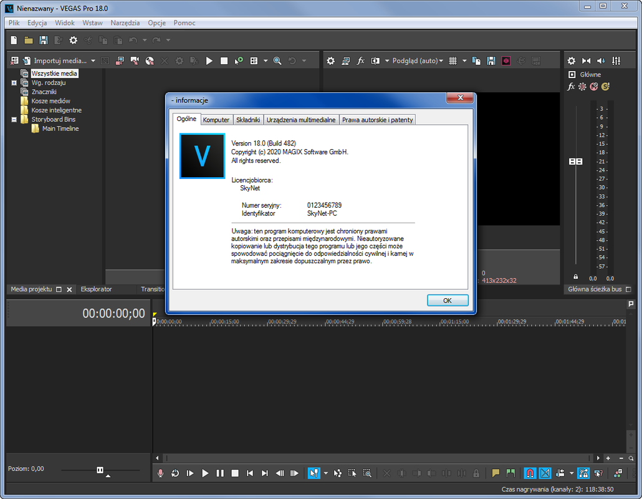
Task: Select Main Timeline bin
Action: coord(60,128)
